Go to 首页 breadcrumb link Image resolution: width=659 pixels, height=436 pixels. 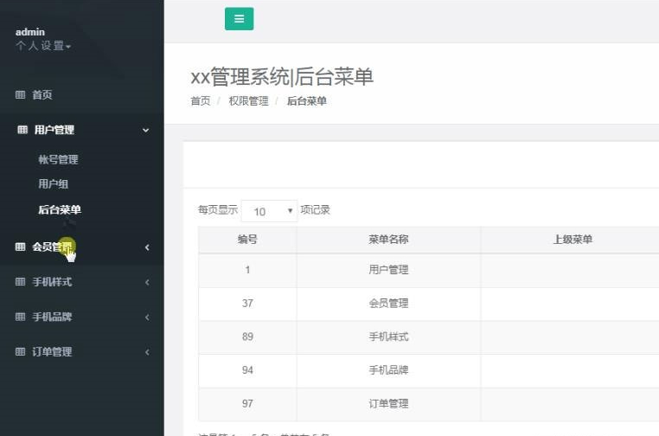tap(201, 101)
